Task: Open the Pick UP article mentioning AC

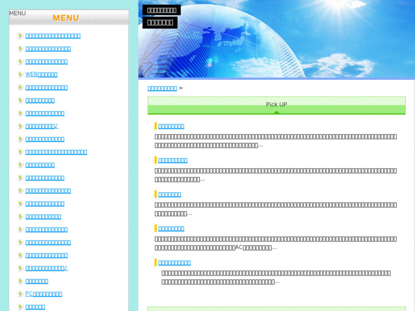Action: [171, 229]
